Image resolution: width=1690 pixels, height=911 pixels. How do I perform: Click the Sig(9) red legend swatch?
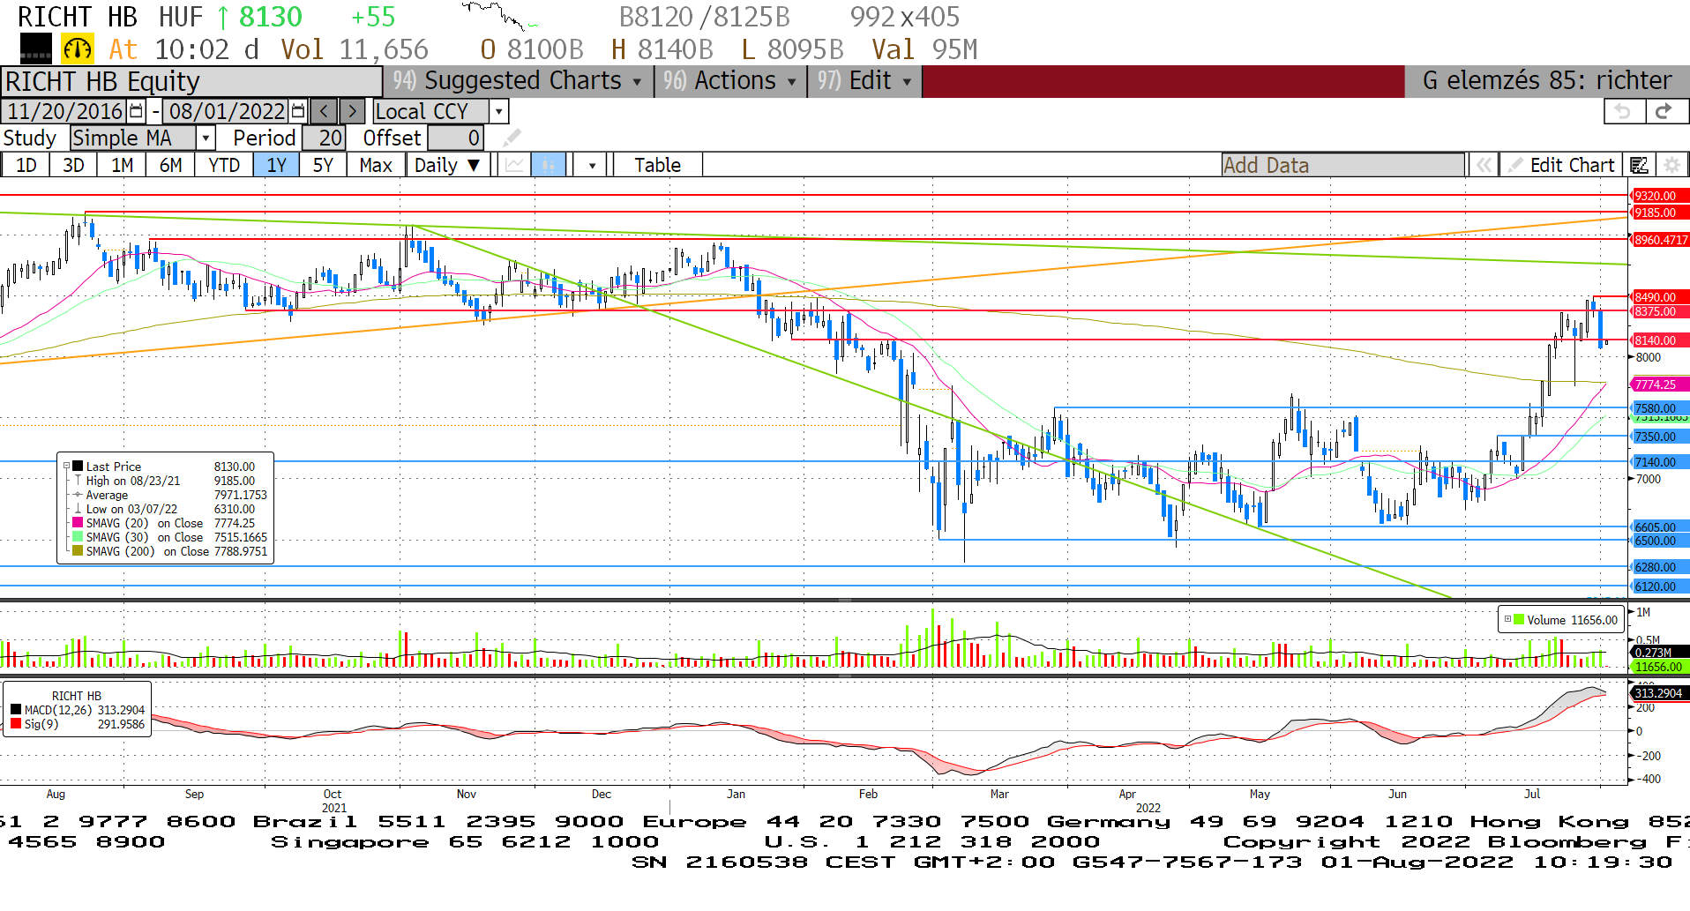coord(16,724)
